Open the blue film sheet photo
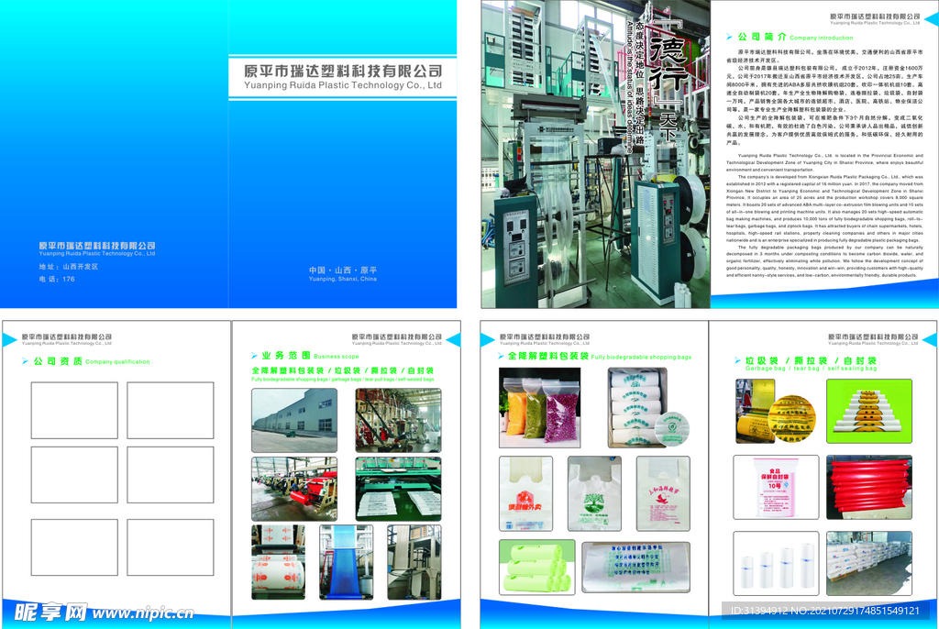The width and height of the screenshot is (939, 629). (x=346, y=562)
